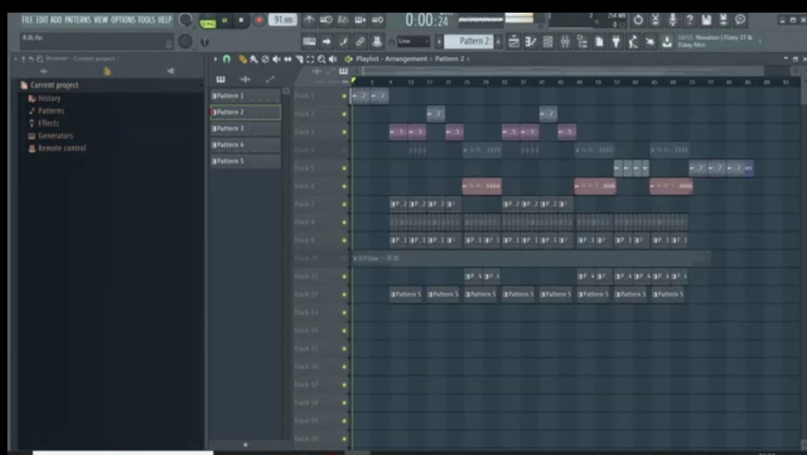Select Pattern 3 in the picker
Screen dimensions: 807x455
pos(246,128)
